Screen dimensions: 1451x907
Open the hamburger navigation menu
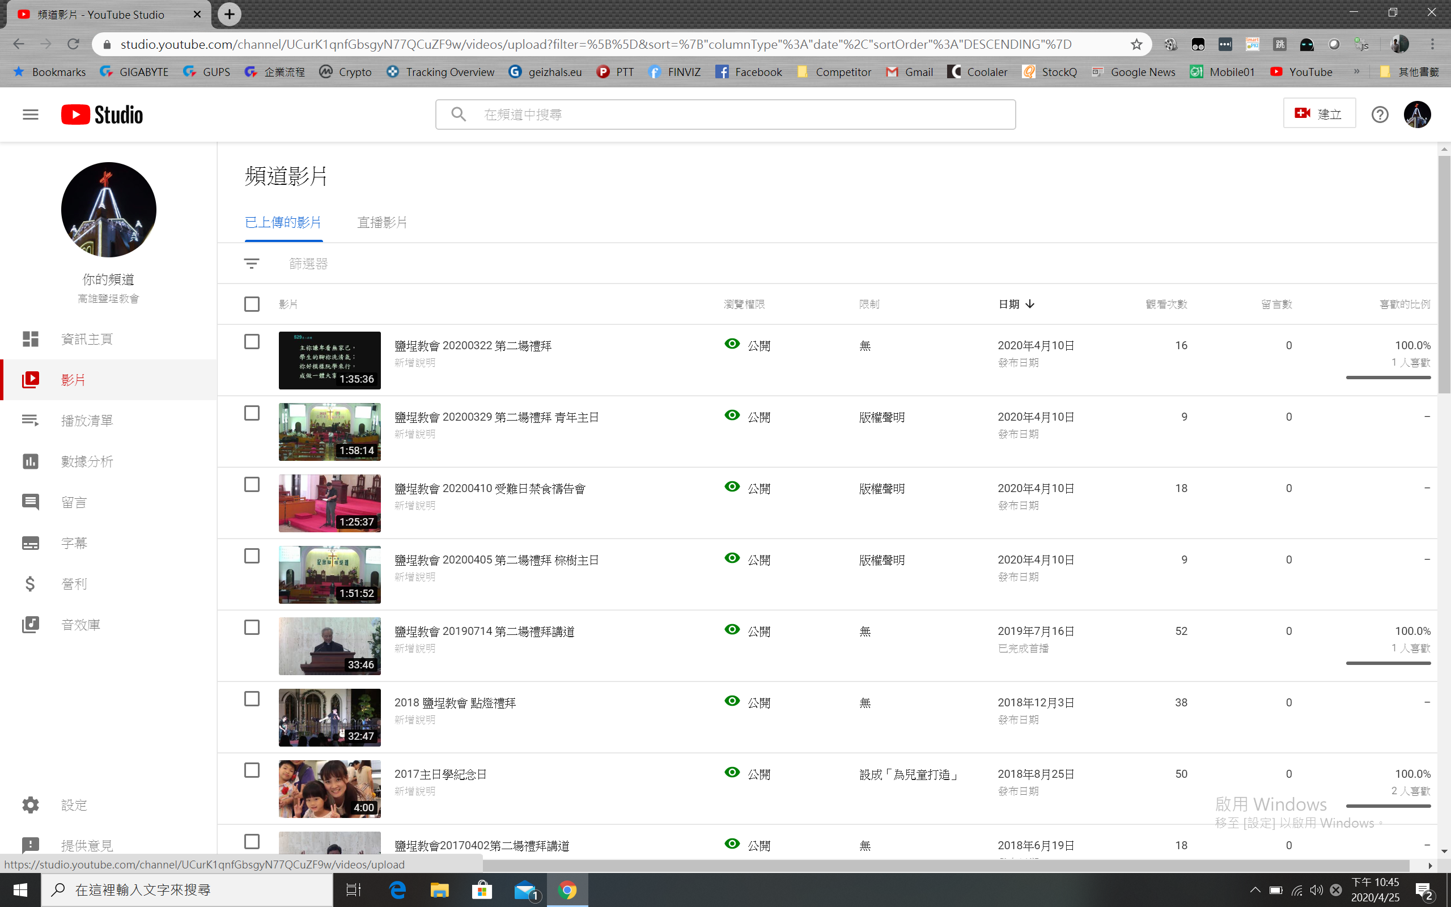click(x=30, y=115)
